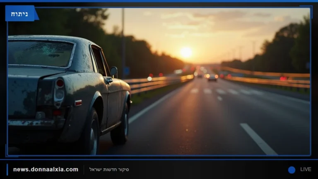Click the car's side mirror
This screenshot has width=318, height=179.
(114, 72)
